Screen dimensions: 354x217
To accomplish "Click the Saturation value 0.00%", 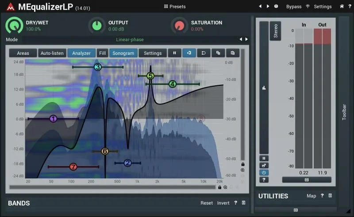I will click(197, 29).
